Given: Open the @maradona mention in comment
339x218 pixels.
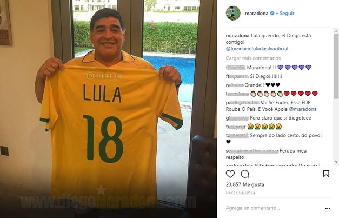Looking at the screenshot, I should click(x=303, y=109).
